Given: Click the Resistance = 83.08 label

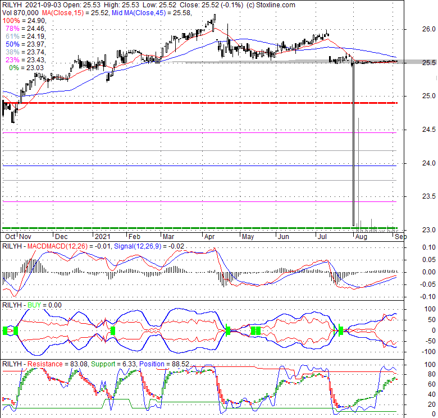Looking at the screenshot, I should tap(58, 364).
